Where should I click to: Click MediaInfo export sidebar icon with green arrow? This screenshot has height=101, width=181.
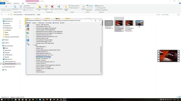pos(28,33)
